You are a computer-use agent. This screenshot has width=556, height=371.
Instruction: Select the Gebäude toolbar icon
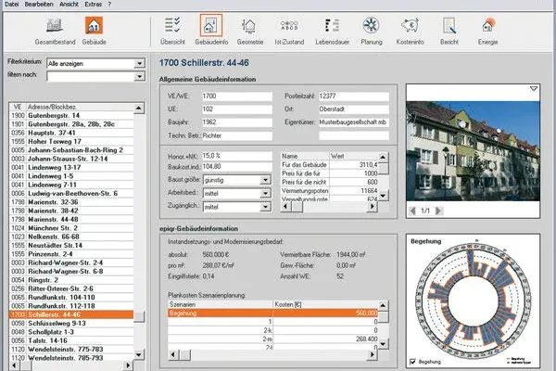click(94, 26)
